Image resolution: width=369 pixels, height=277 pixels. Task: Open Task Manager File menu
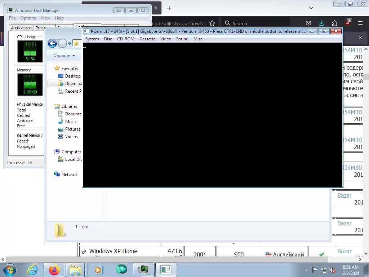(x=12, y=18)
